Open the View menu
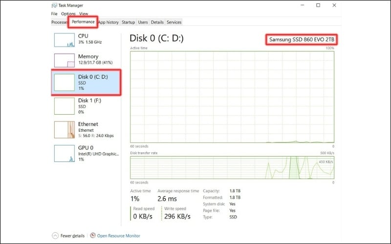The height and width of the screenshot is (244, 391). coord(84,14)
